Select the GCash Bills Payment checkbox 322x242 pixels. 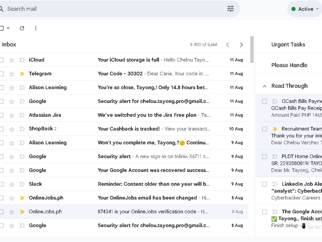pyautogui.click(x=264, y=101)
